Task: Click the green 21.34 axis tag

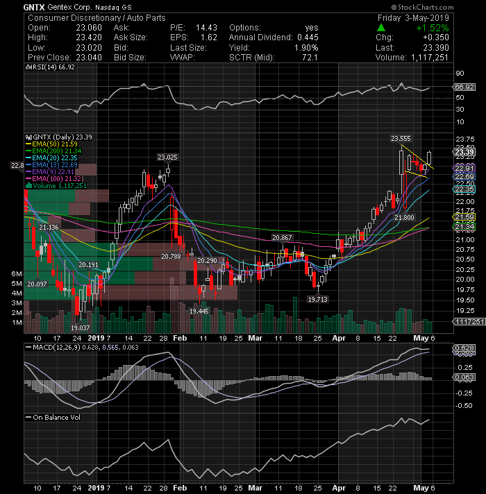Action: (x=464, y=226)
